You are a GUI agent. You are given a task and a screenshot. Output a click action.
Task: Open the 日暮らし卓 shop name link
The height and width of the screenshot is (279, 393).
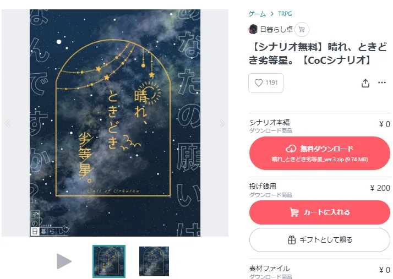276,30
